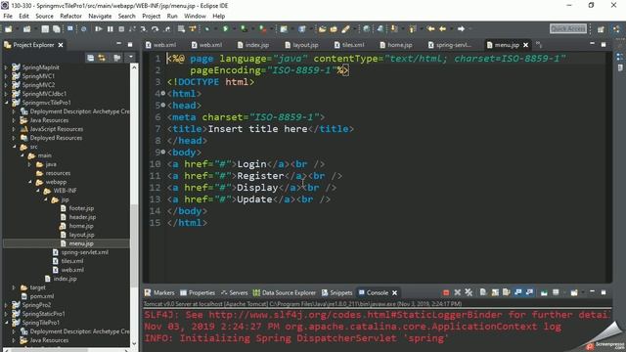The width and height of the screenshot is (626, 352).
Task: Open the Navigate menu
Action: (100, 16)
